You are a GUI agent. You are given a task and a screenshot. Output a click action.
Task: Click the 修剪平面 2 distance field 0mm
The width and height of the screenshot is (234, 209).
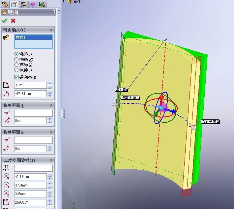30,149
